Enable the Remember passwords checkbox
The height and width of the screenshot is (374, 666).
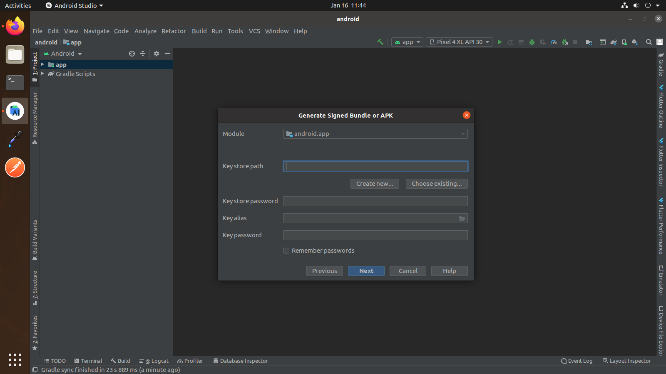286,251
